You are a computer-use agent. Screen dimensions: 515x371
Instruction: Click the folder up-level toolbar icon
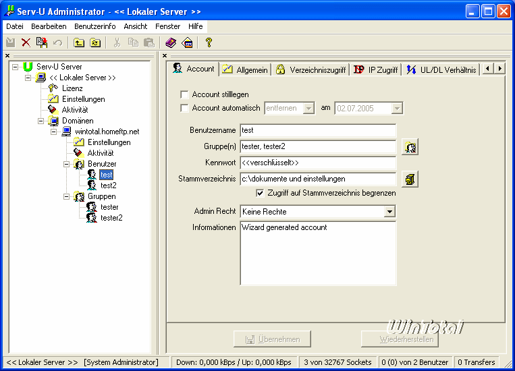[79, 42]
